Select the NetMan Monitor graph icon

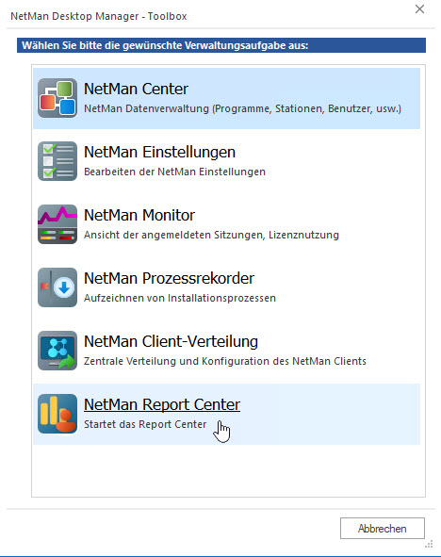(x=57, y=224)
